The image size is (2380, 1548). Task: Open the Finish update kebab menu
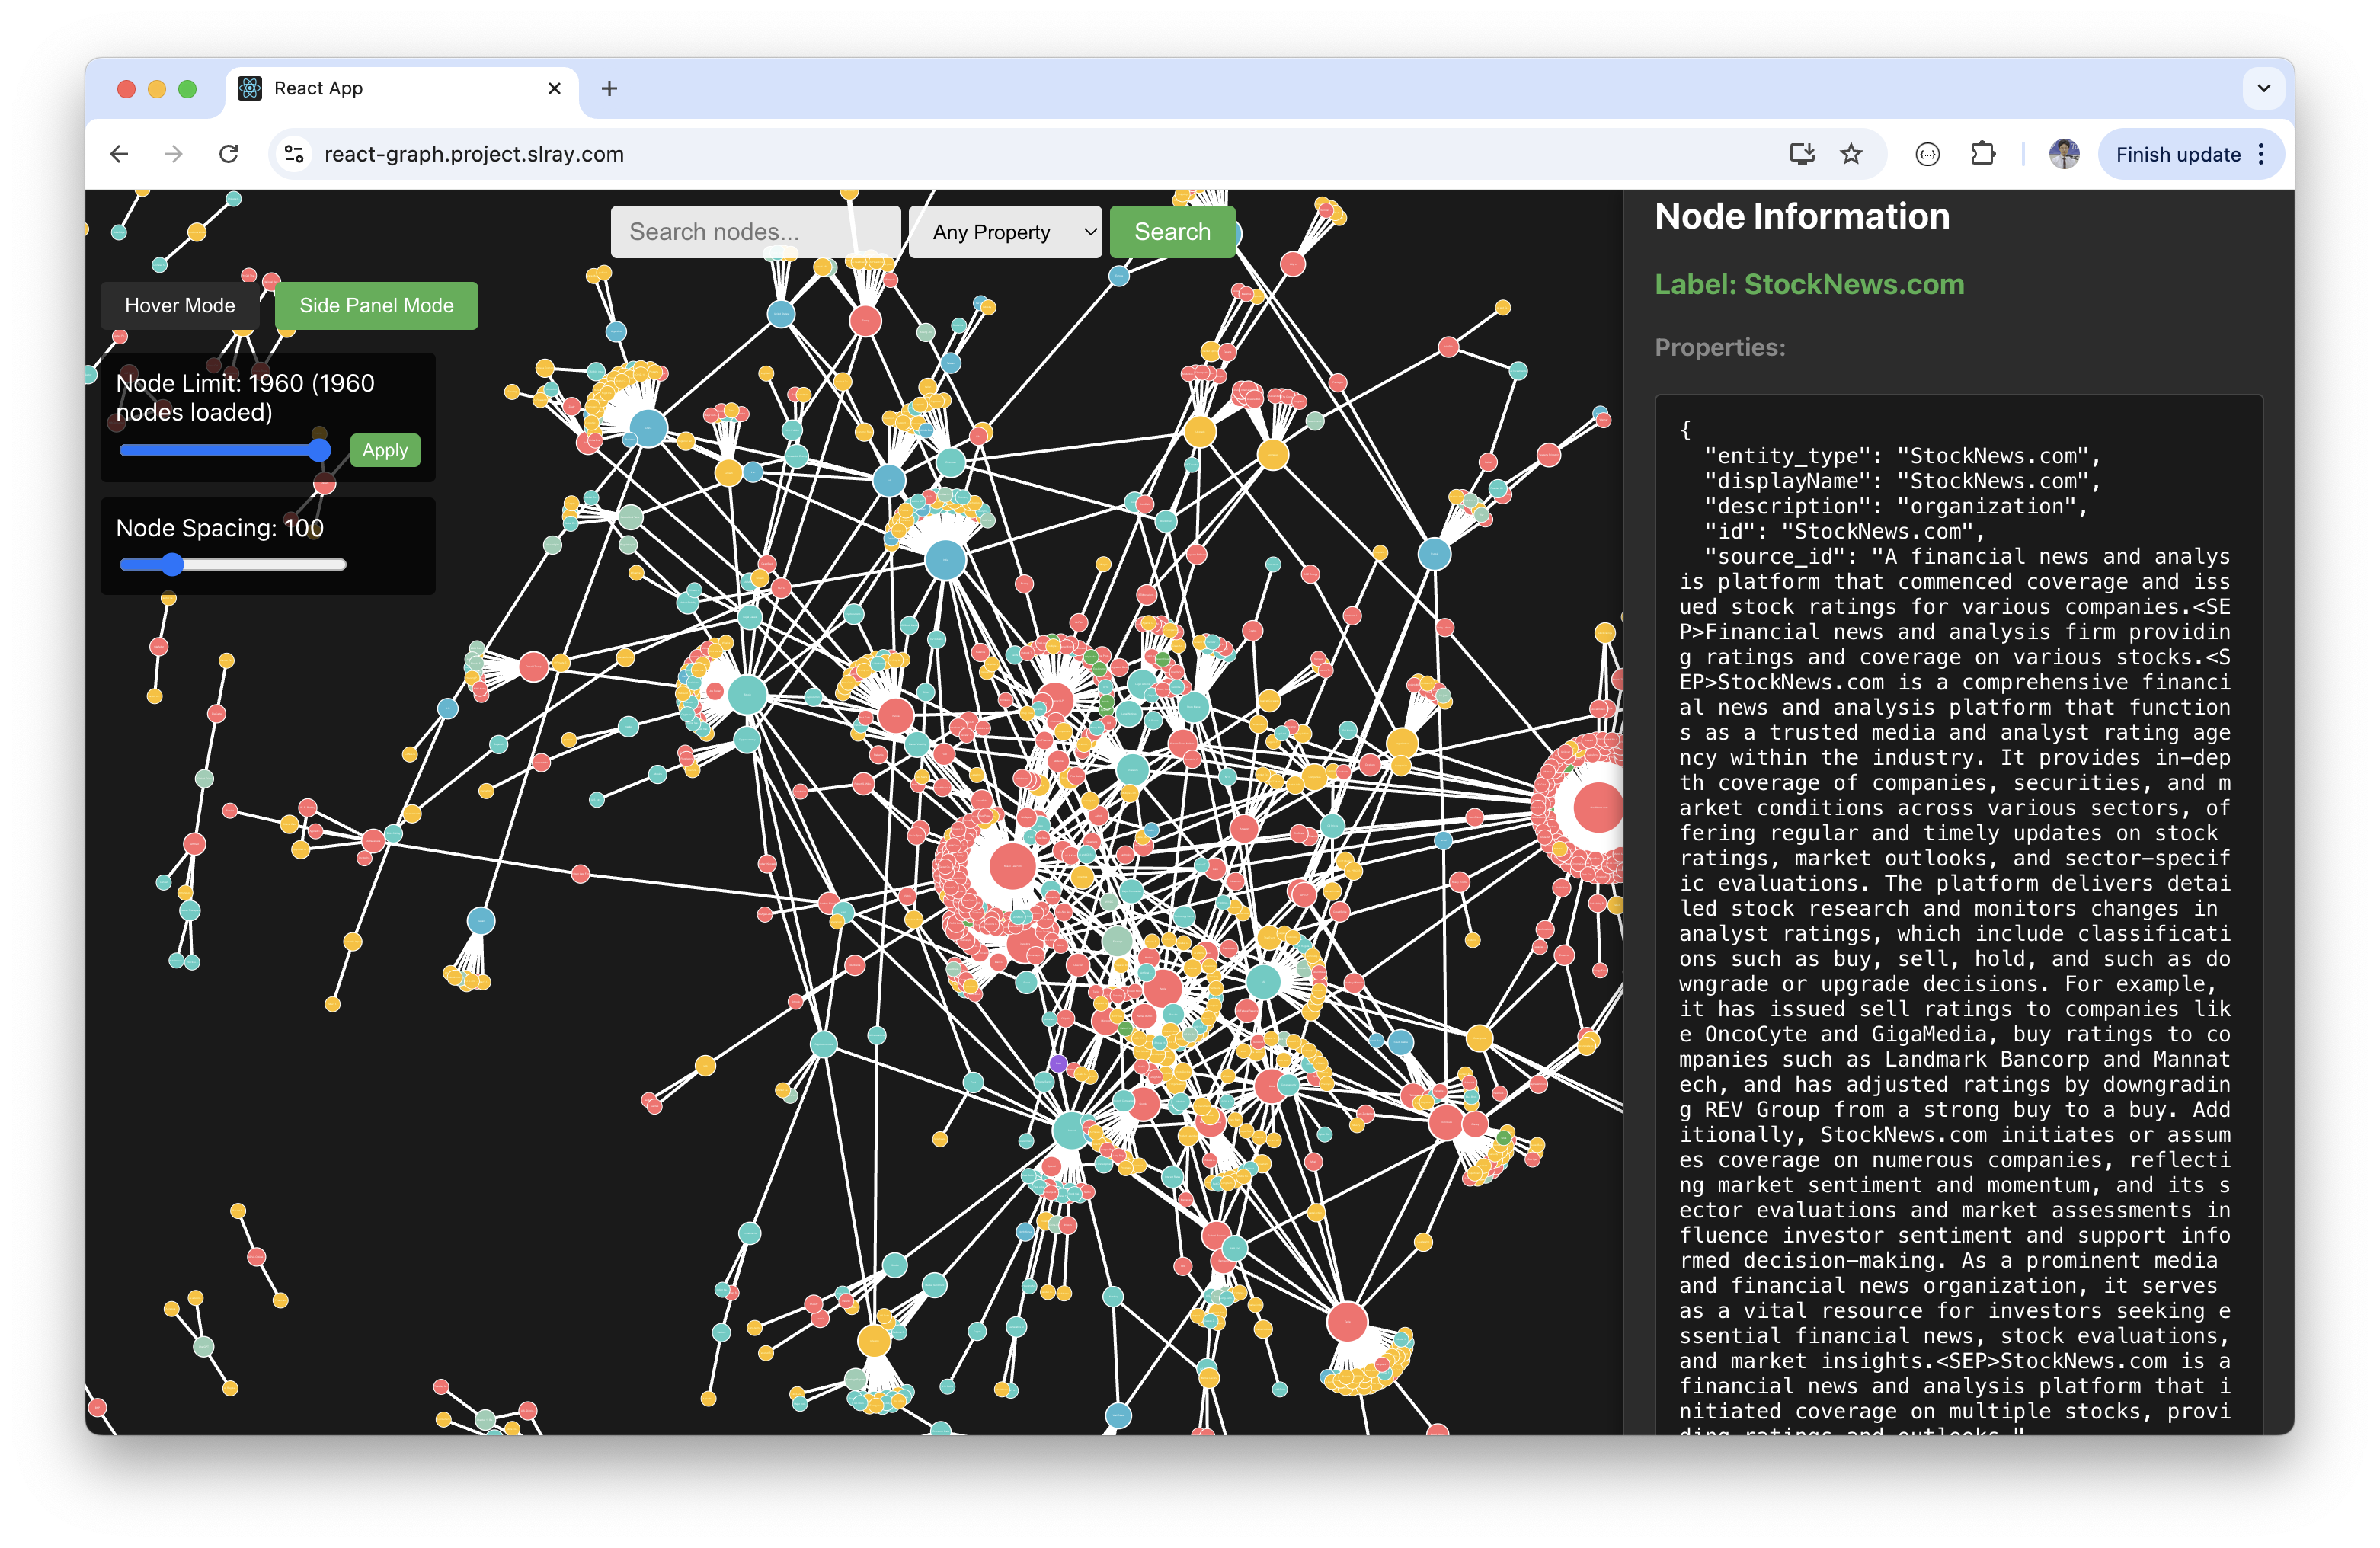[x=2261, y=154]
